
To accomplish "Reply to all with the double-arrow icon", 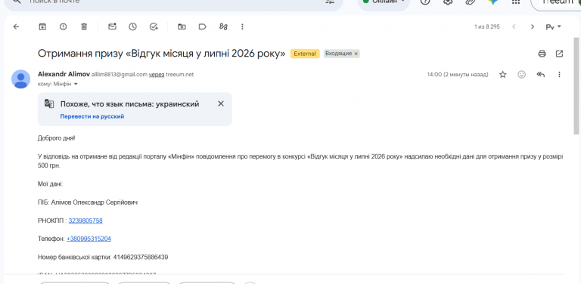I will coord(541,75).
